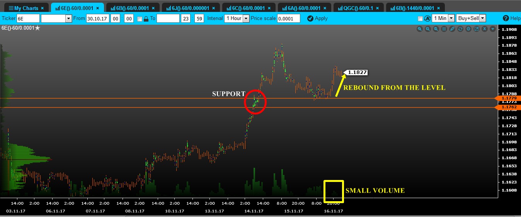Click the From date field 30.10.17
The image size is (521, 217).
[x=97, y=18]
